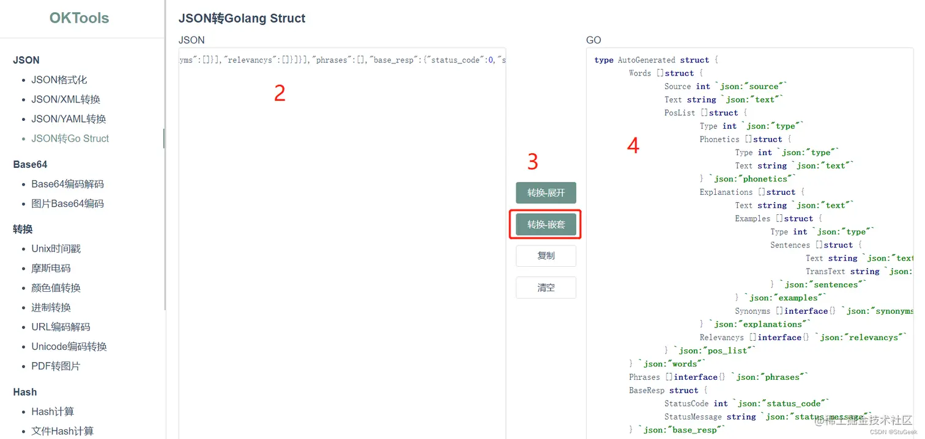The height and width of the screenshot is (439, 925).
Task: Click the 清空 button
Action: coord(546,288)
